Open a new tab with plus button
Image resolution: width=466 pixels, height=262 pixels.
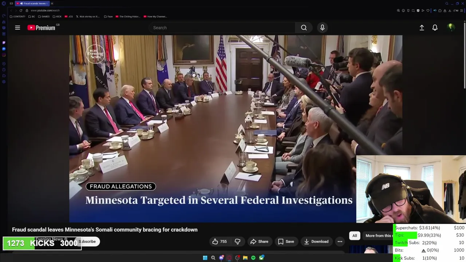[x=52, y=3]
